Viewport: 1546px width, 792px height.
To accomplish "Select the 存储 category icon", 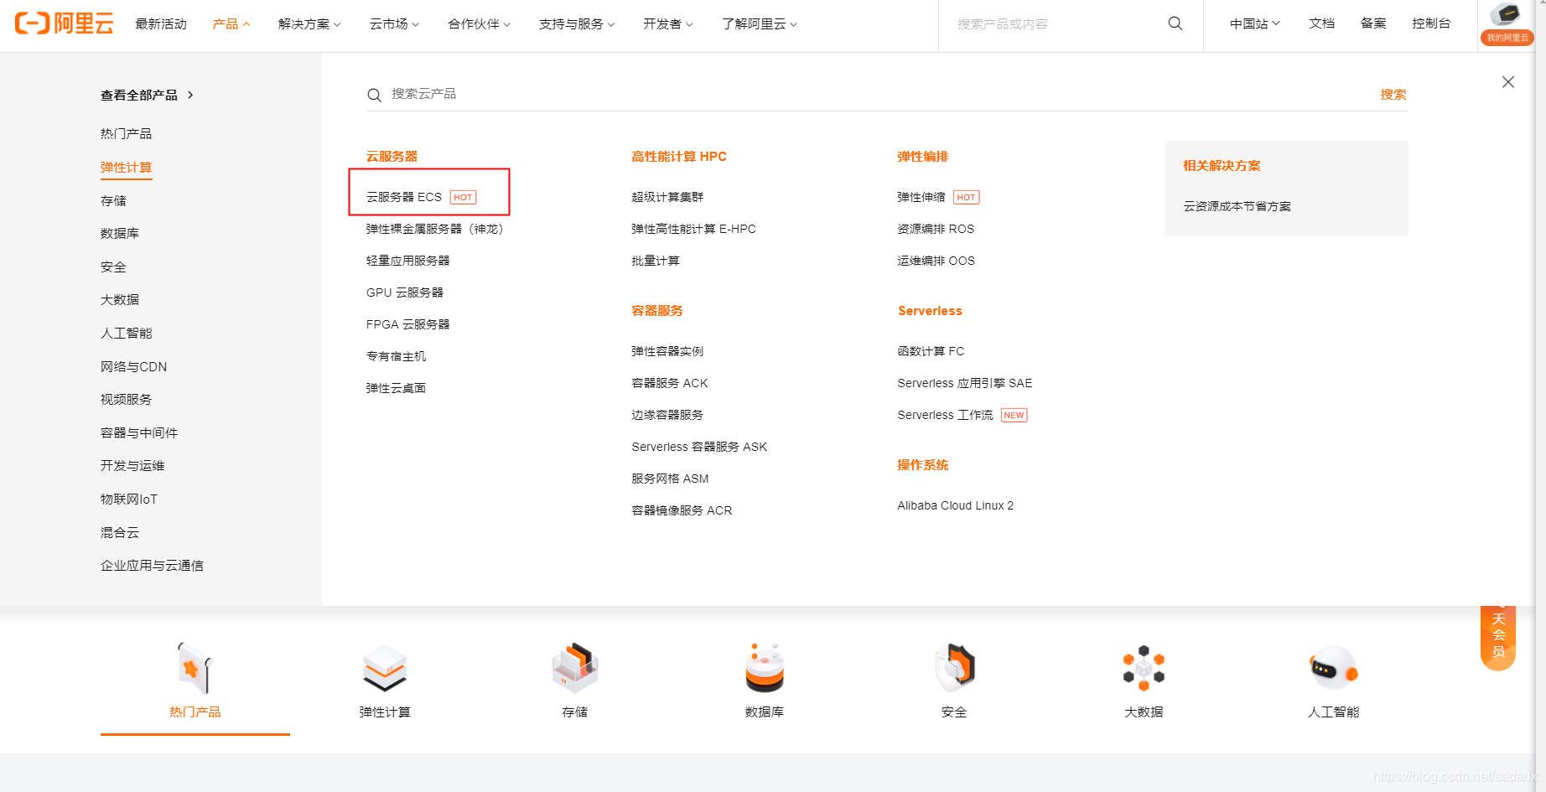I will pyautogui.click(x=574, y=668).
